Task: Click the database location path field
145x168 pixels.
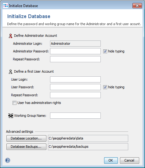Action: point(88,138)
